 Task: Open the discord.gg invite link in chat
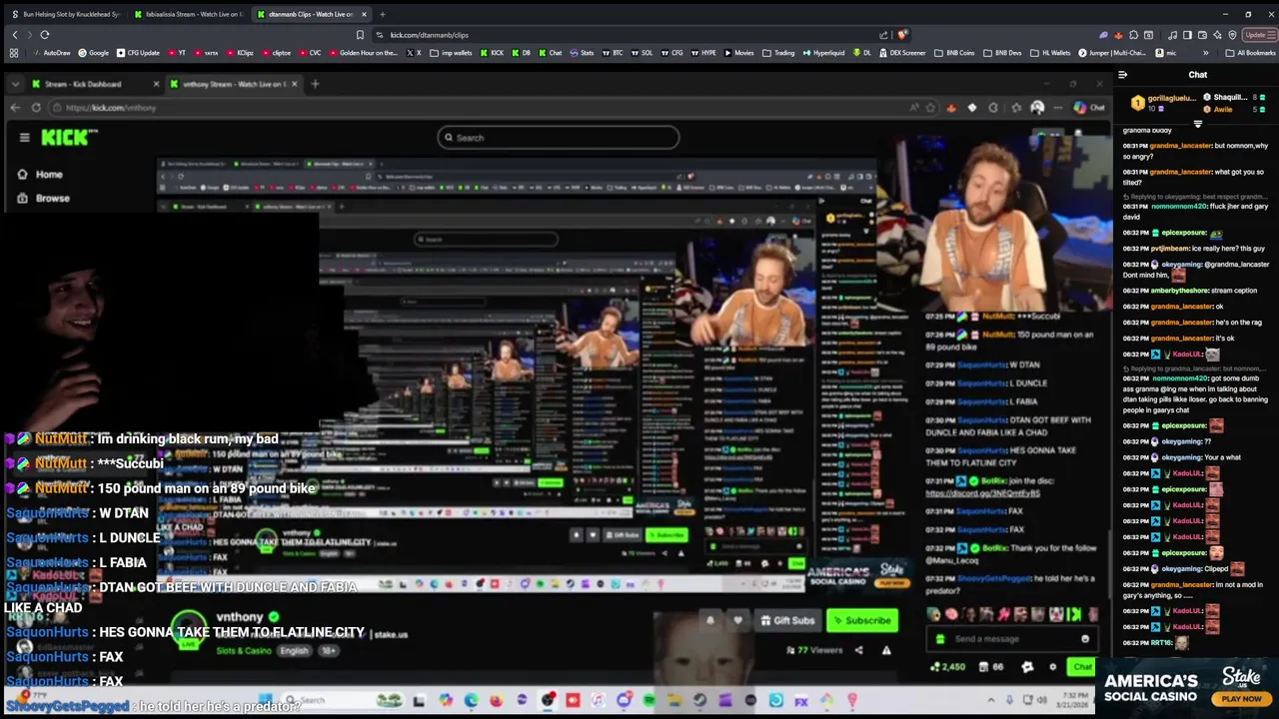coord(982,493)
